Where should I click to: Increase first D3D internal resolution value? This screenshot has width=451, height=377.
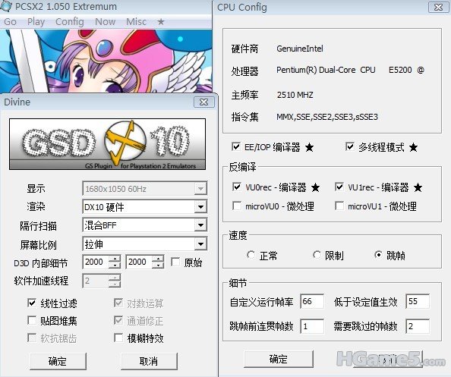115,259
